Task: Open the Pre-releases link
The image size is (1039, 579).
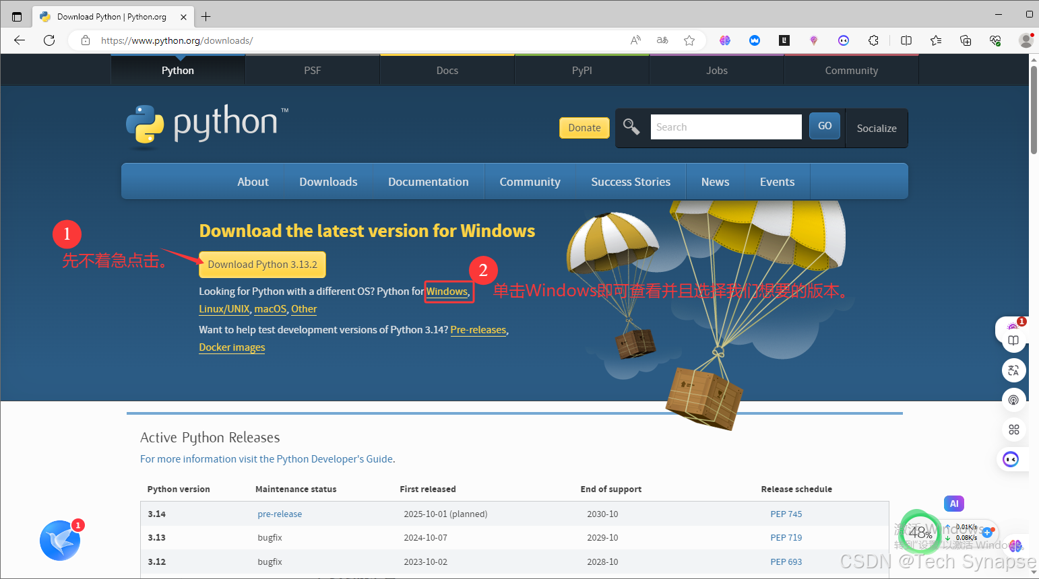Action: pyautogui.click(x=478, y=330)
